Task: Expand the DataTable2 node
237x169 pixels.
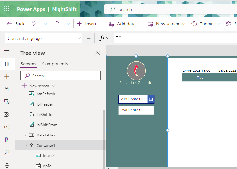Action: [x=25, y=135]
